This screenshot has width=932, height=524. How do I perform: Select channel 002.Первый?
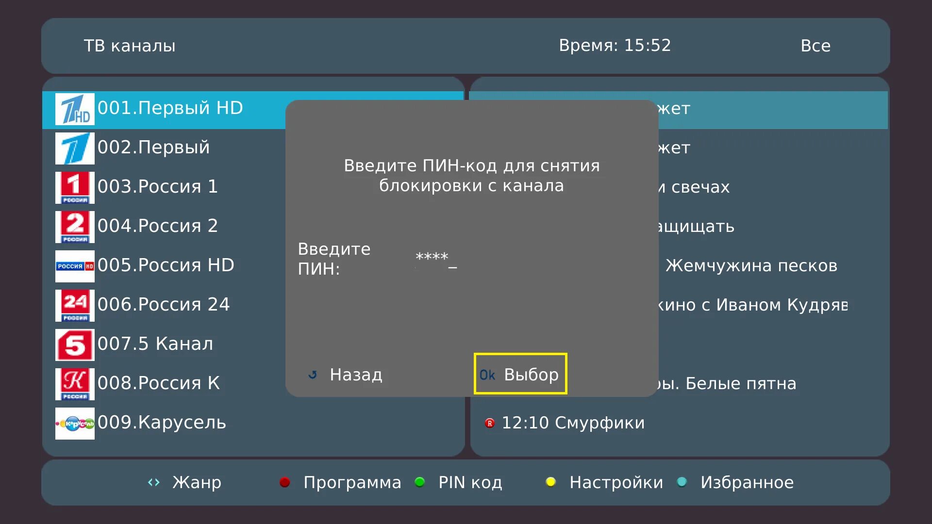153,147
